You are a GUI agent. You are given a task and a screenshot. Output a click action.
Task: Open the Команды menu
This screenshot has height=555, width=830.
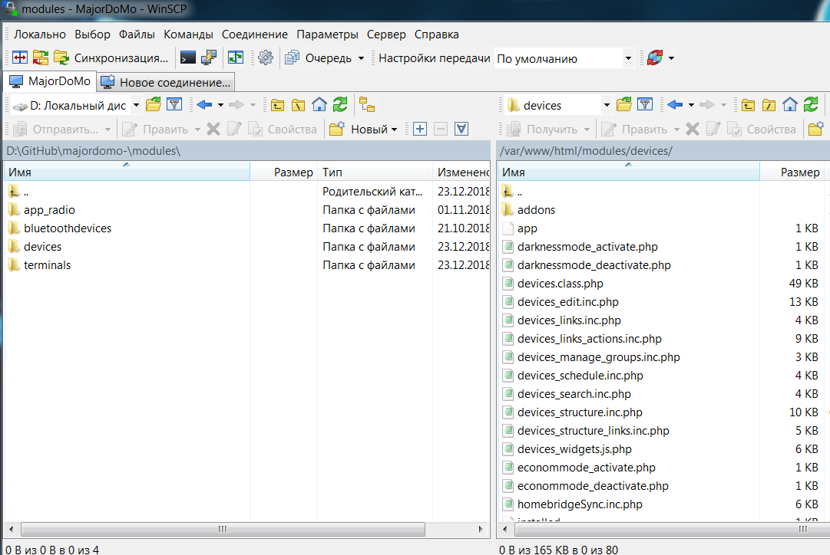[188, 34]
